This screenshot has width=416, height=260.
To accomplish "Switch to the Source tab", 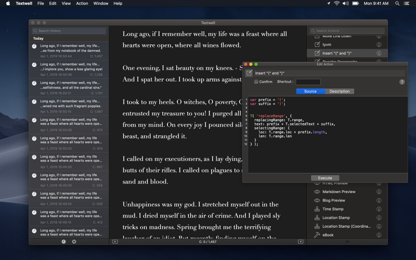I will point(310,92).
